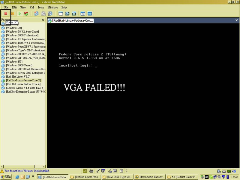240x180 pixels.
Task: Select [Windows 98 V2 Auto Ghost] favorite
Action: (22, 32)
